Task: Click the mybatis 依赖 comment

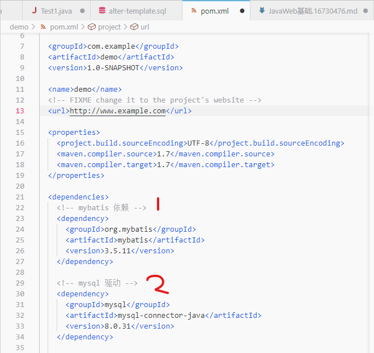Action: tap(101, 208)
